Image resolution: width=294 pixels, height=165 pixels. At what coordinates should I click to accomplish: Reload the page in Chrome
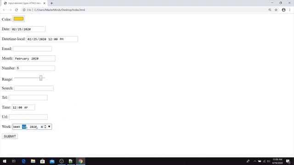click(x=17, y=10)
